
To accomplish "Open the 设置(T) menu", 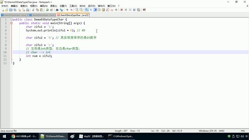I will click(63, 6).
